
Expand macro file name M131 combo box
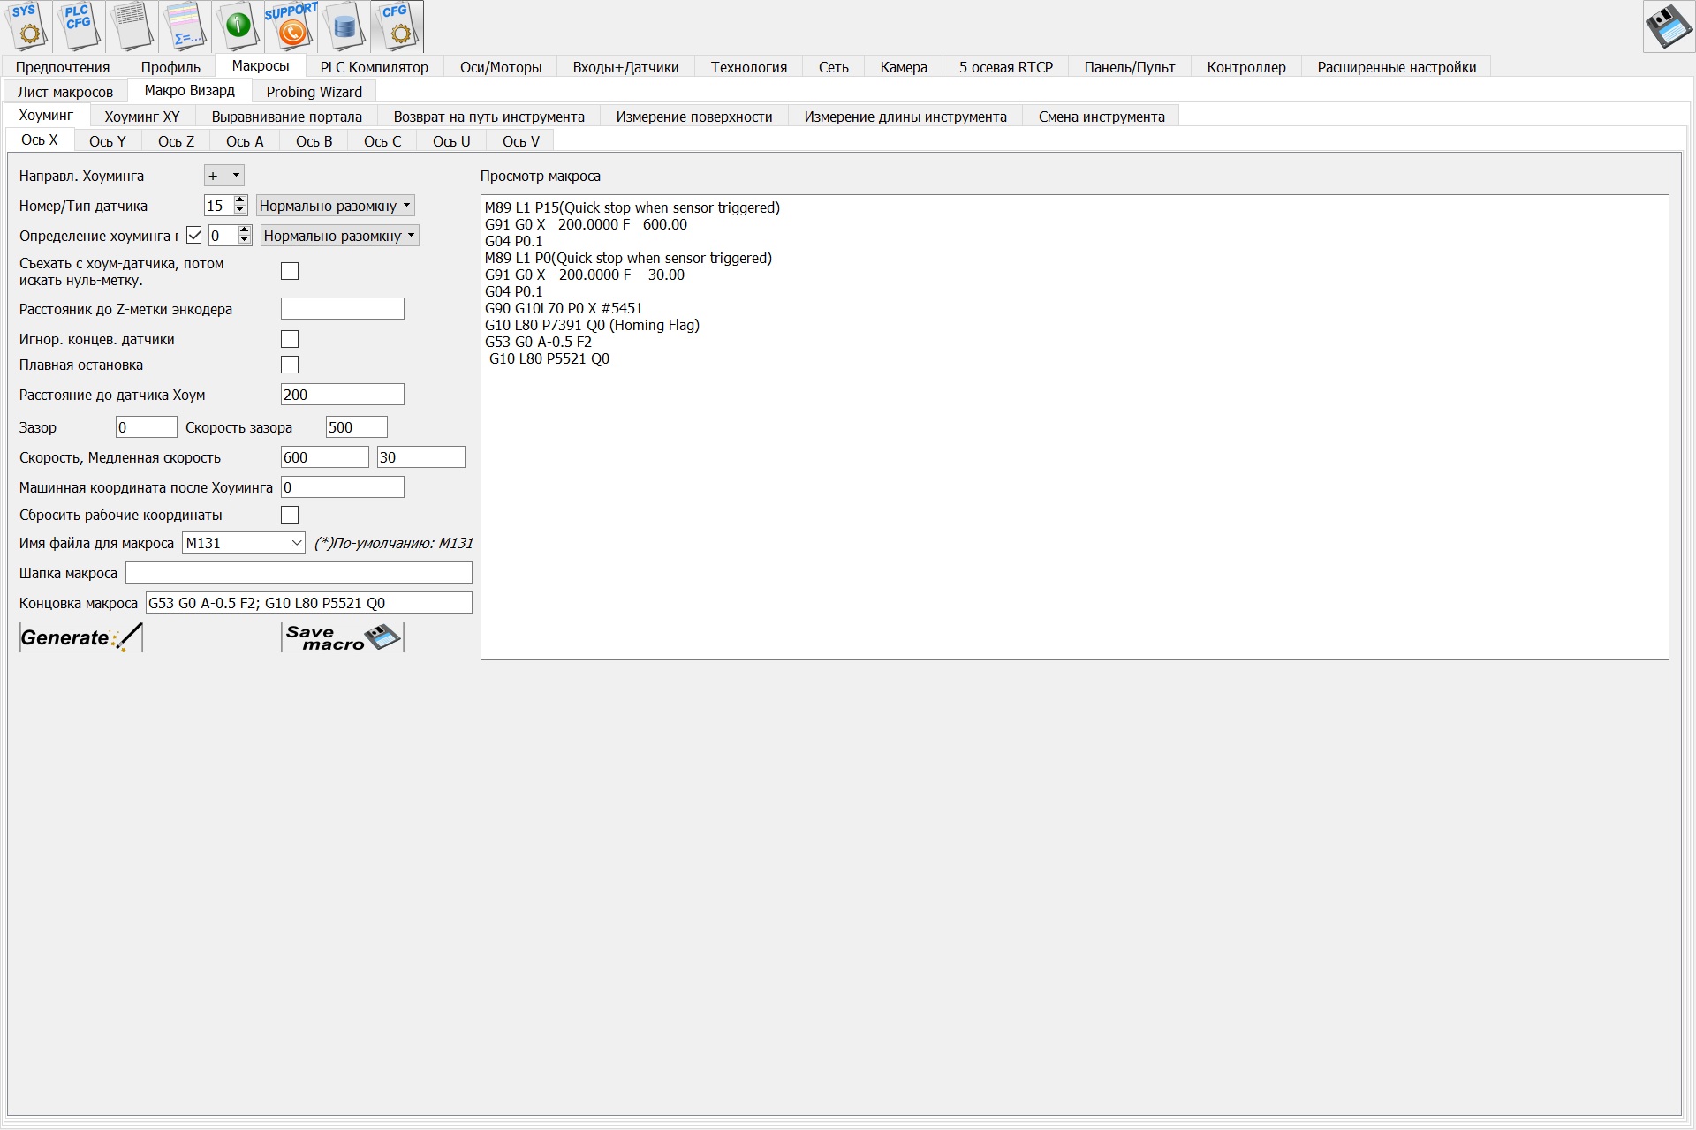[297, 543]
